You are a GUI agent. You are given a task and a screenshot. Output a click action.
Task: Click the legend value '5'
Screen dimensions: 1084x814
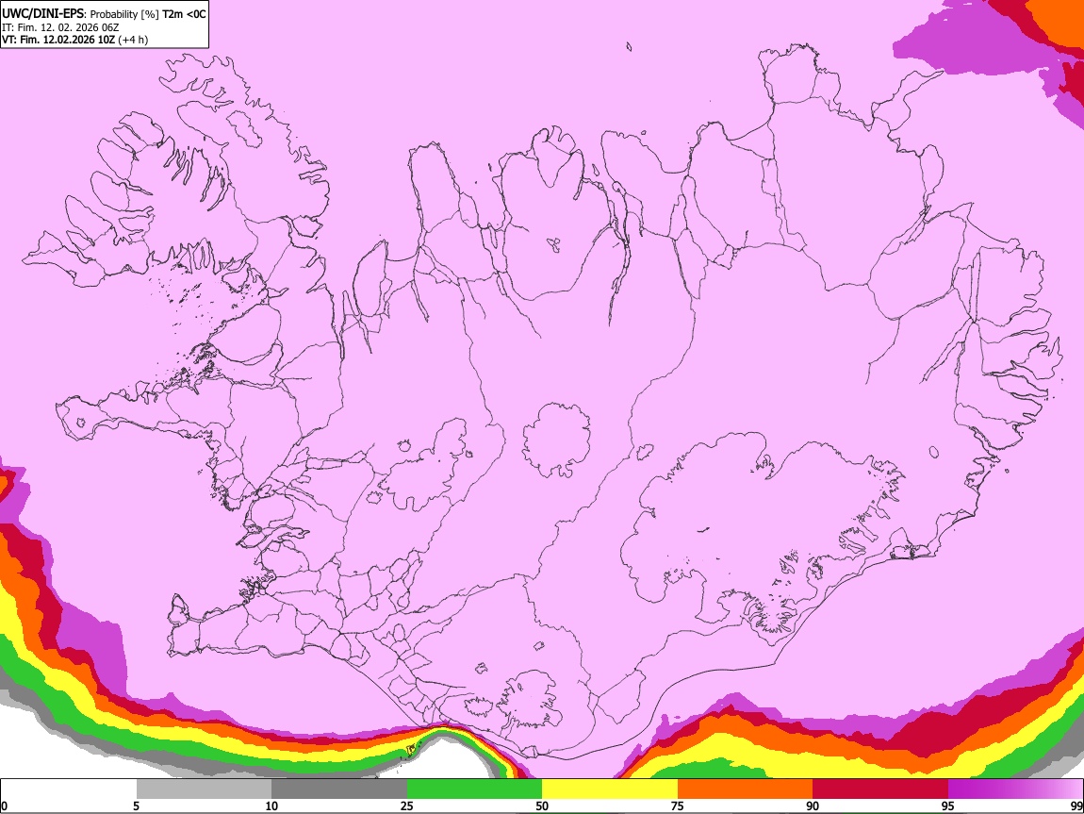pyautogui.click(x=137, y=806)
